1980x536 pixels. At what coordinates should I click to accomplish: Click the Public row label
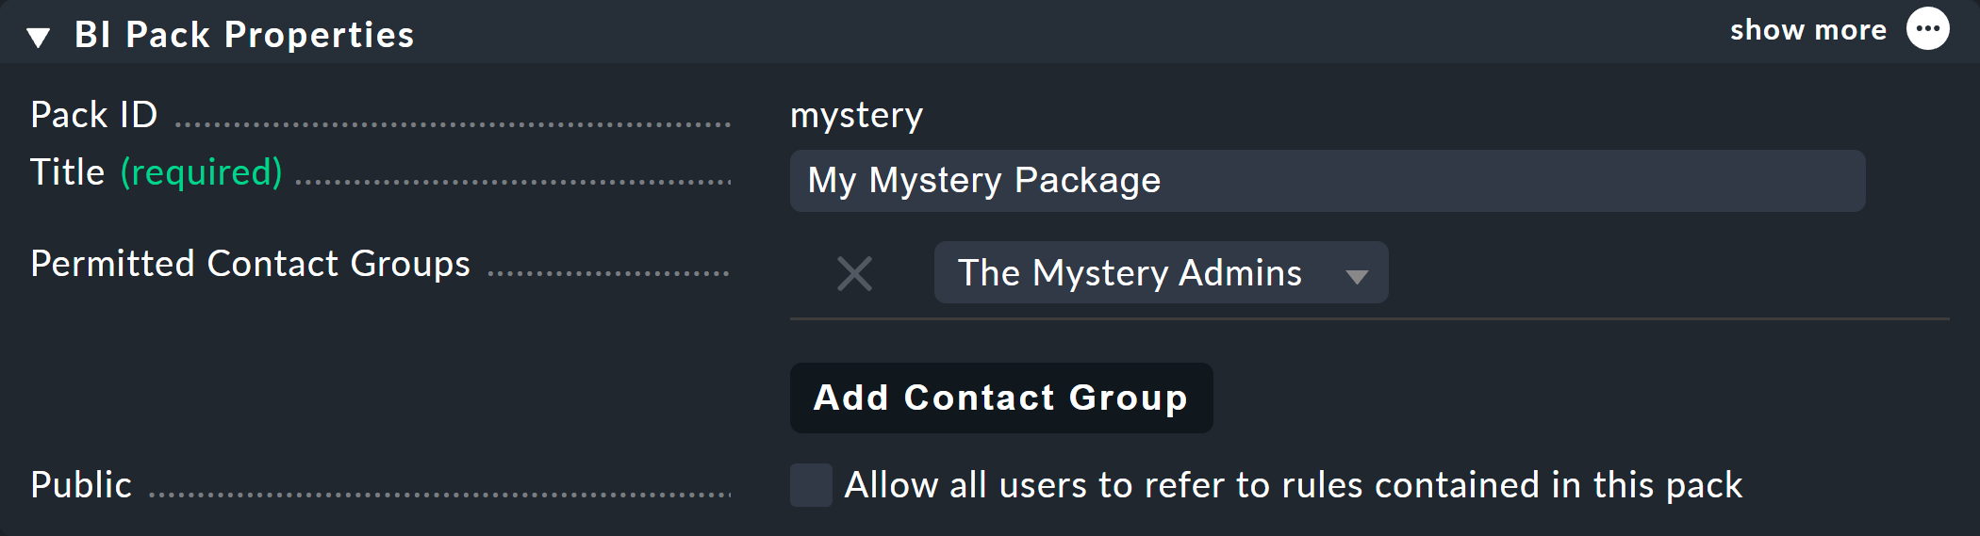pos(81,485)
